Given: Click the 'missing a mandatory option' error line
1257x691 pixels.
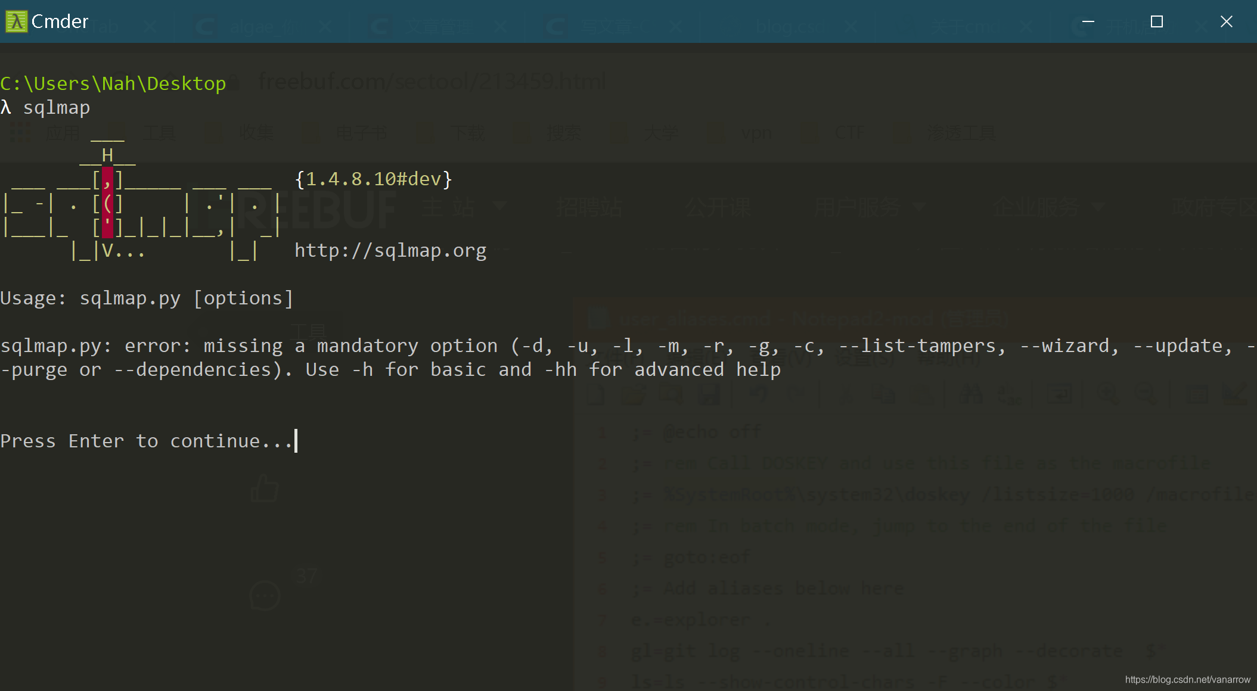Looking at the screenshot, I should tap(628, 345).
